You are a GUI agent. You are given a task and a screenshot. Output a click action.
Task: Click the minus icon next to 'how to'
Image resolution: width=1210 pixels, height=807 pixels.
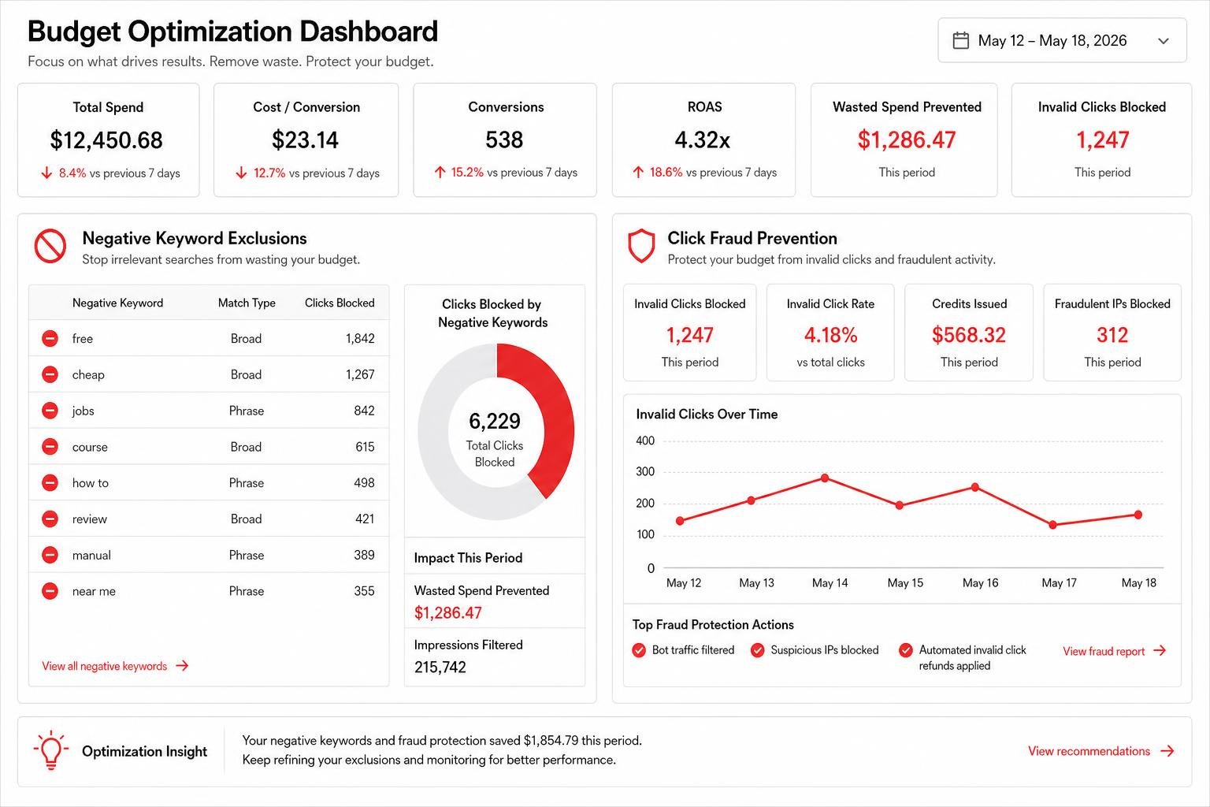[x=50, y=482]
